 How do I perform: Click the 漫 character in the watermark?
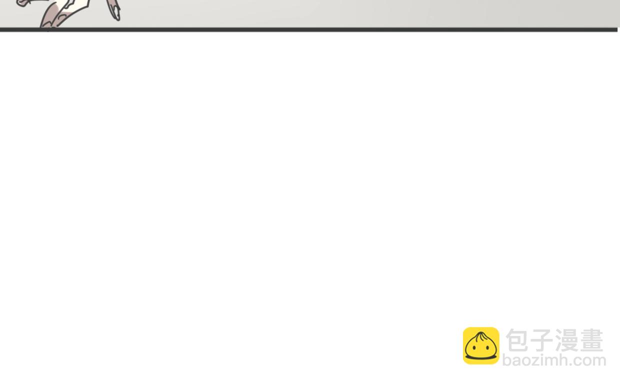[x=567, y=340]
